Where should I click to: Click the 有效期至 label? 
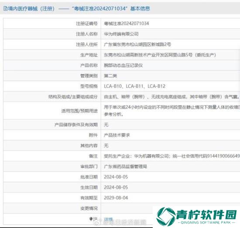click(x=89, y=198)
